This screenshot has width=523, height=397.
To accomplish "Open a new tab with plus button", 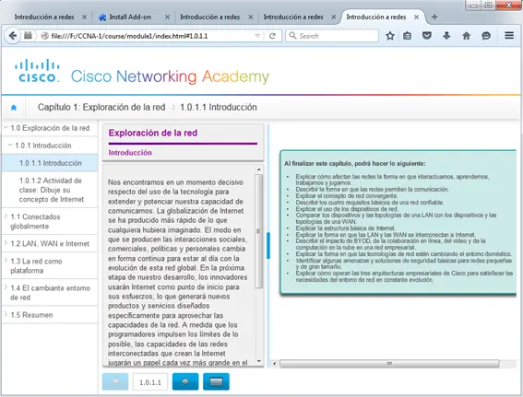I will [x=434, y=17].
